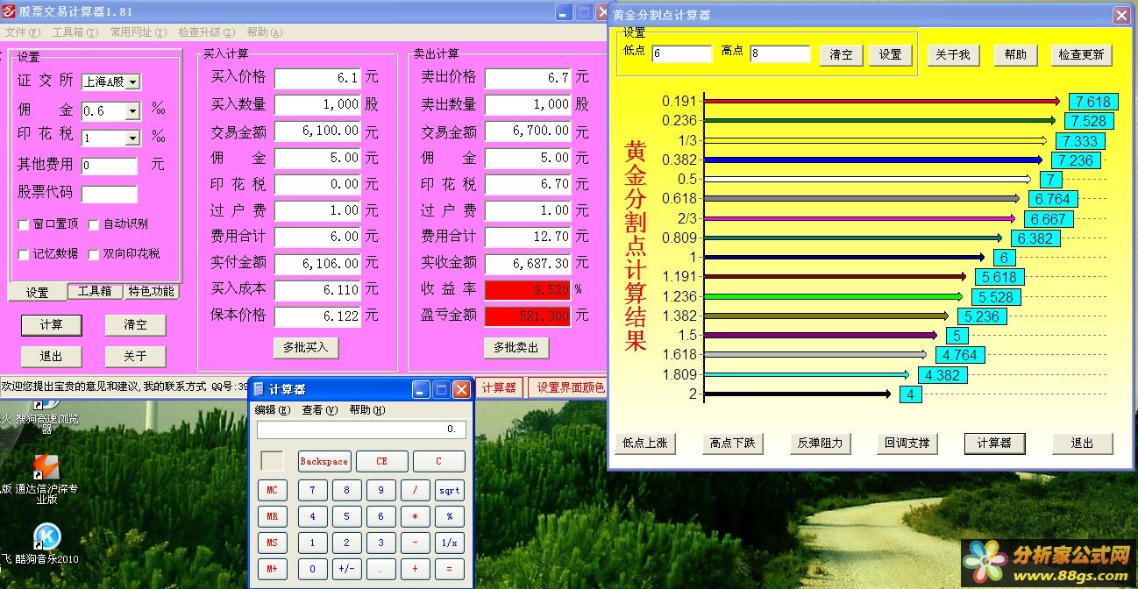Open 工具箱(T) menu in the menu bar
Screen dimensions: 1138x589
click(x=74, y=32)
